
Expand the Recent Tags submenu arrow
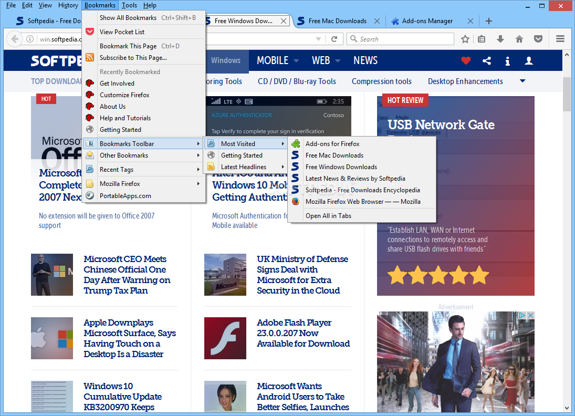[x=198, y=170]
